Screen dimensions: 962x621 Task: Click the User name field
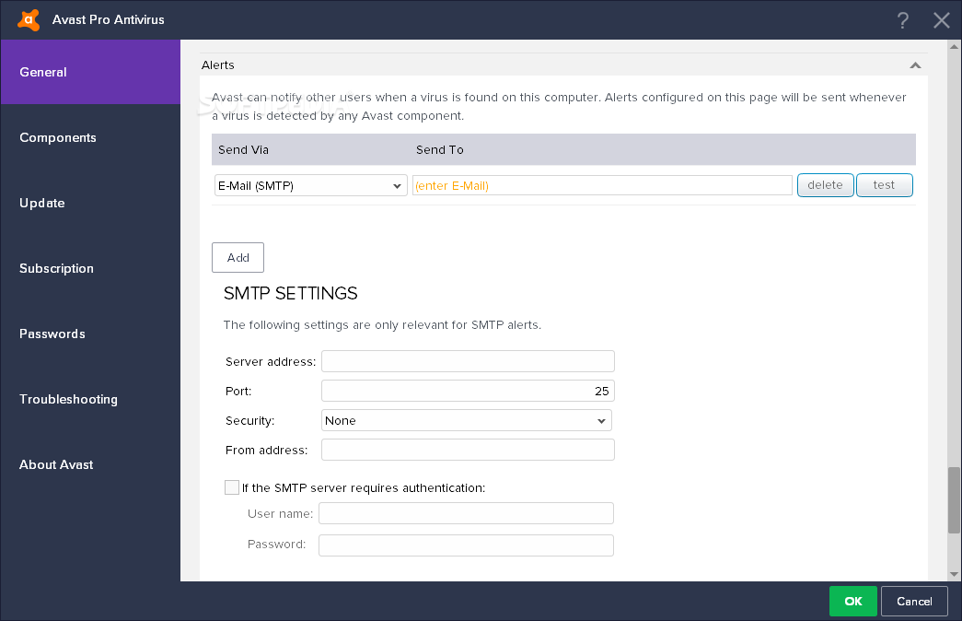pyautogui.click(x=467, y=513)
